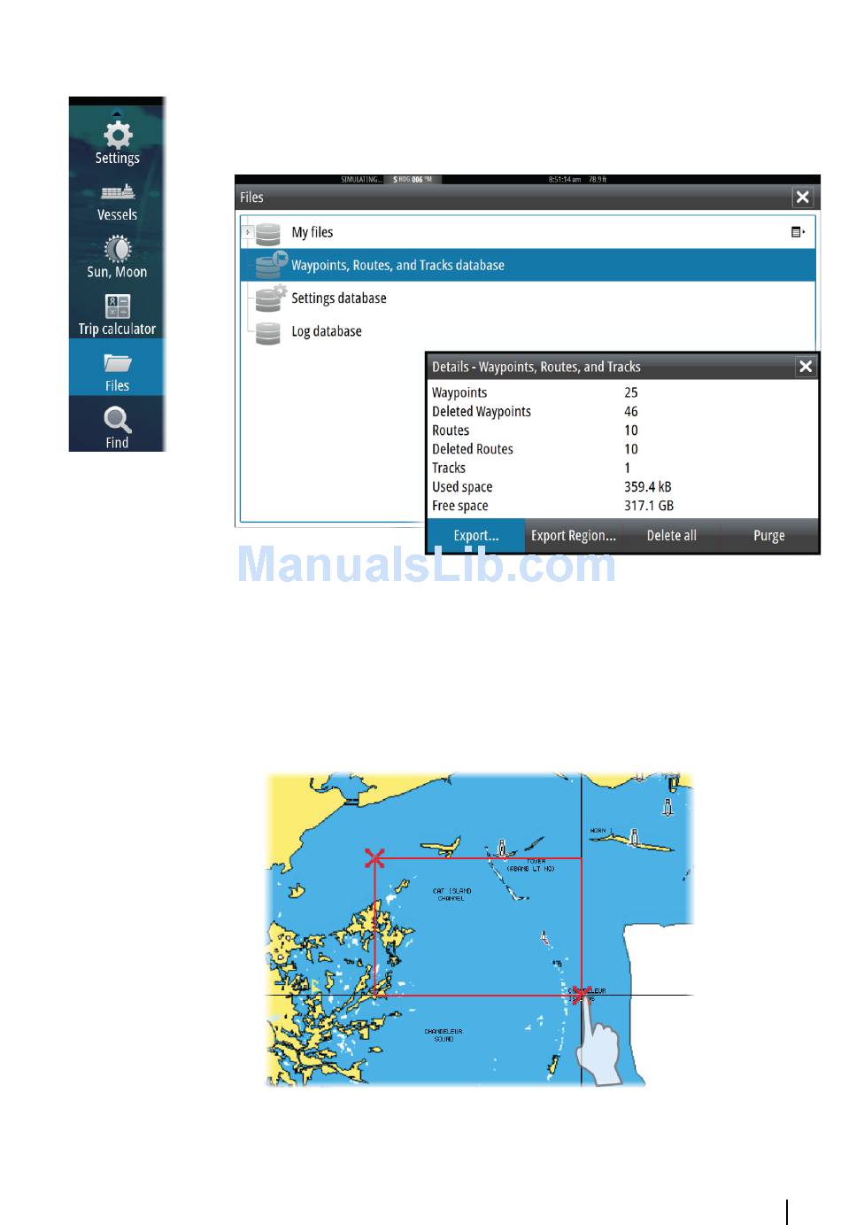Select Waypoints, Routes, and Tracks database
Image resolution: width=841 pixels, height=1225 pixels.
(397, 265)
